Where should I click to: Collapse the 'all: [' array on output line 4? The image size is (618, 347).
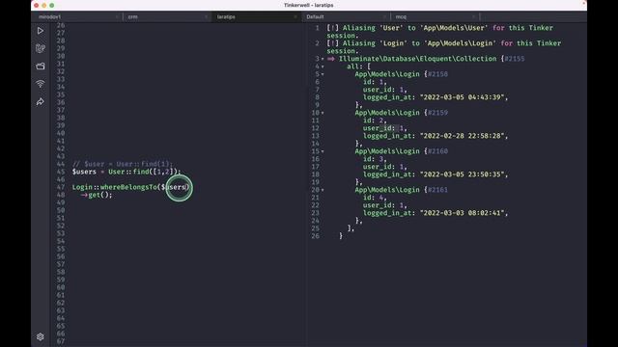pos(323,67)
